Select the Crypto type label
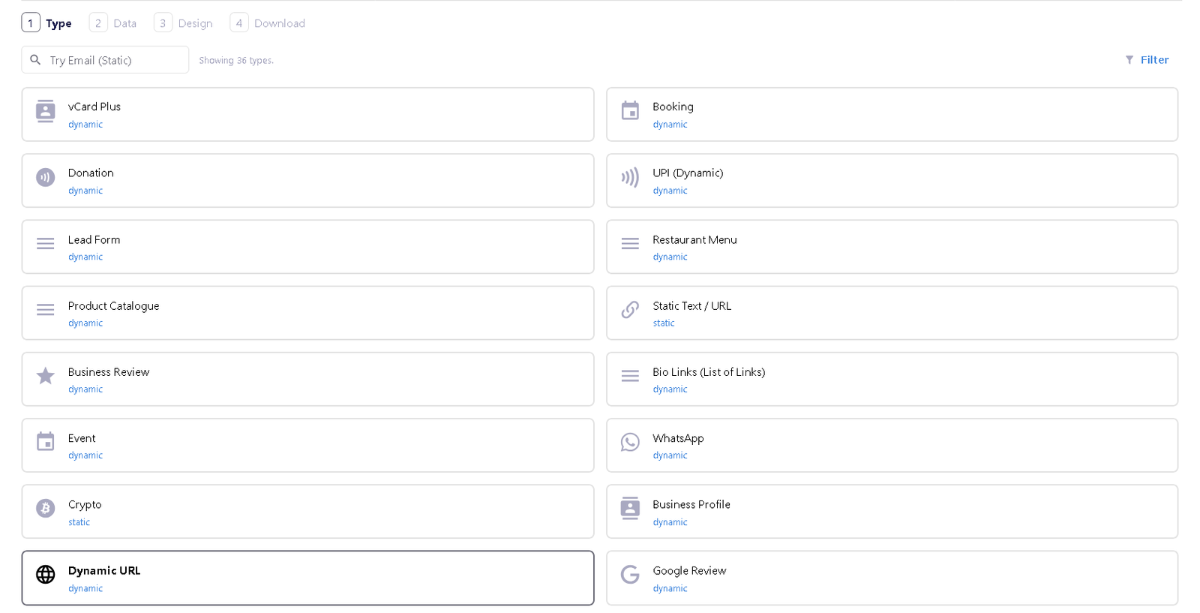Viewport: 1200px width, 613px height. 85,504
